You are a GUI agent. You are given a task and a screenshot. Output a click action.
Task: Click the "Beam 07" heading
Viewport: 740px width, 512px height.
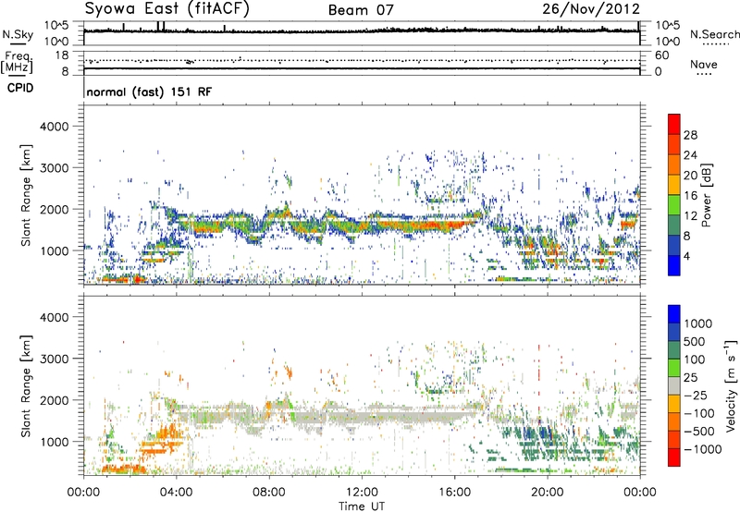(361, 10)
